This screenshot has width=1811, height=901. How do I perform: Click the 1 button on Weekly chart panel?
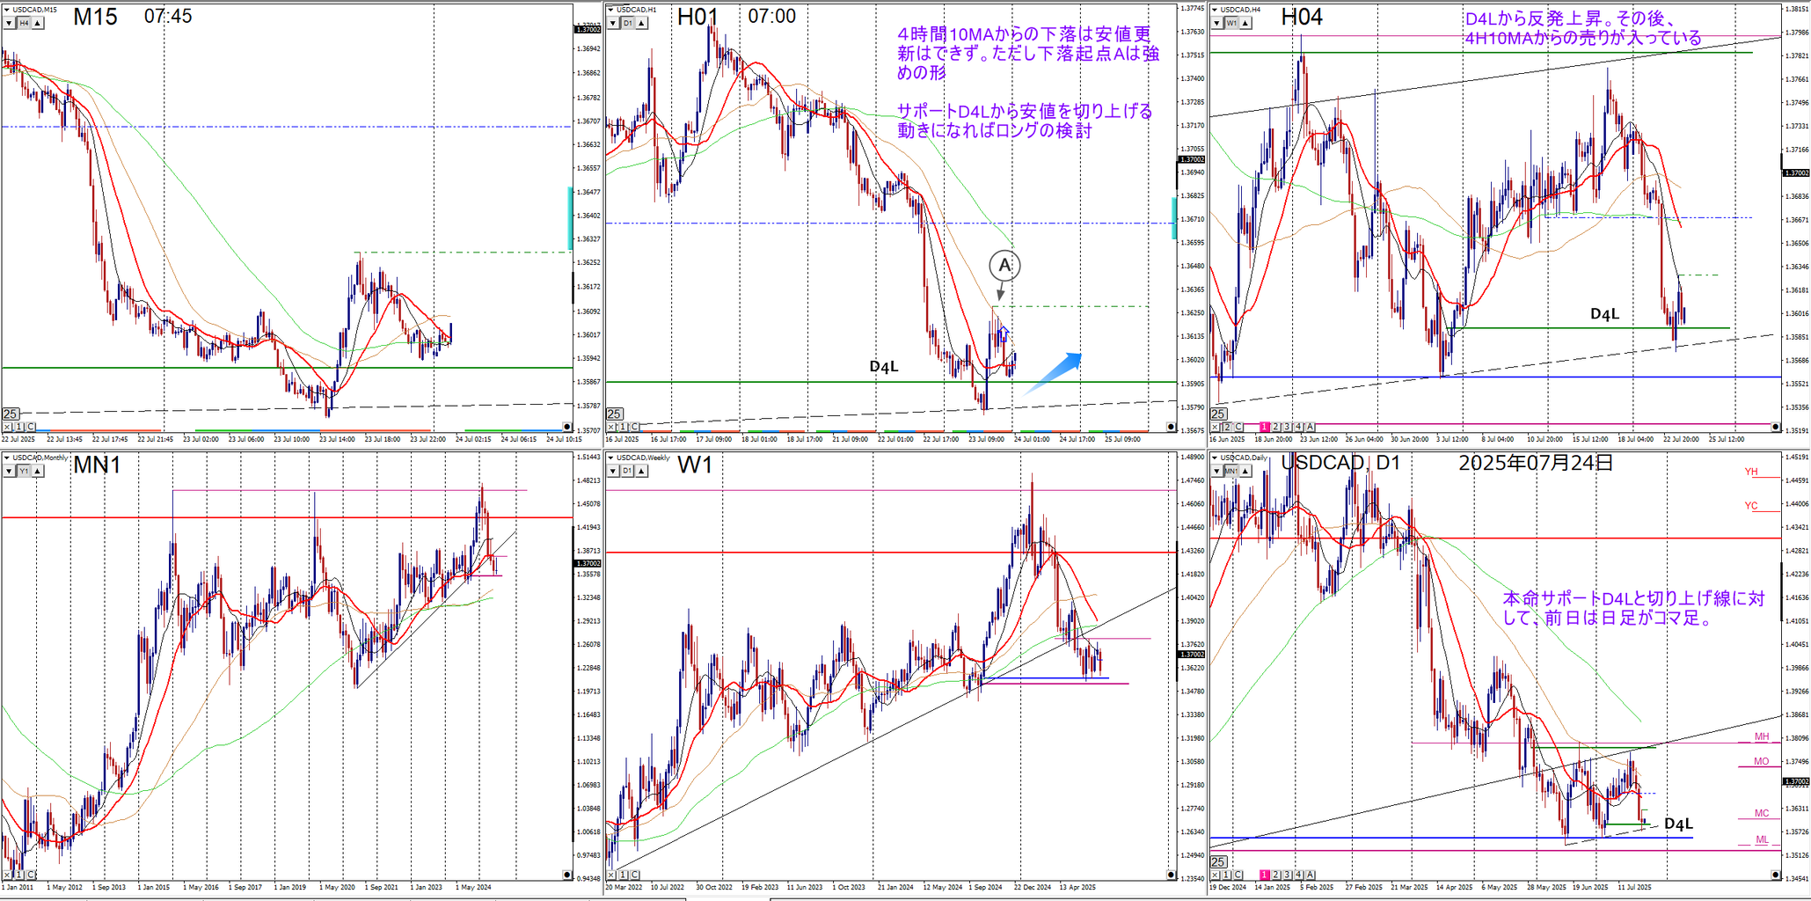[624, 875]
